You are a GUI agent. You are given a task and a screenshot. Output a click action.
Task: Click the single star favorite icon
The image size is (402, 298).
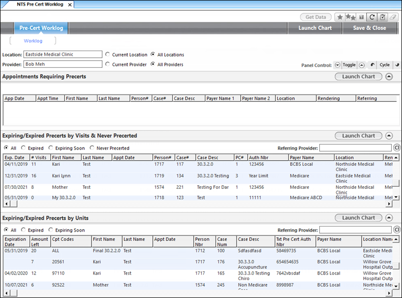point(340,17)
